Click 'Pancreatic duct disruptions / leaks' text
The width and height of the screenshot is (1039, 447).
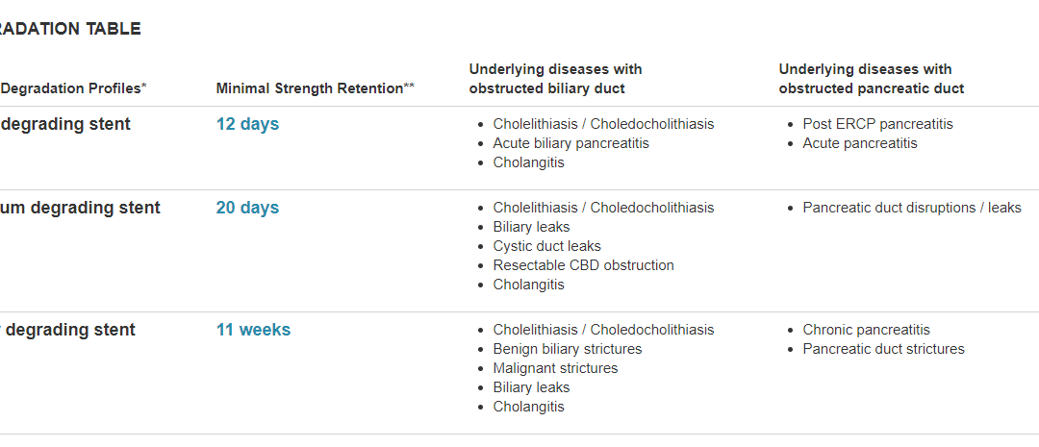click(912, 208)
